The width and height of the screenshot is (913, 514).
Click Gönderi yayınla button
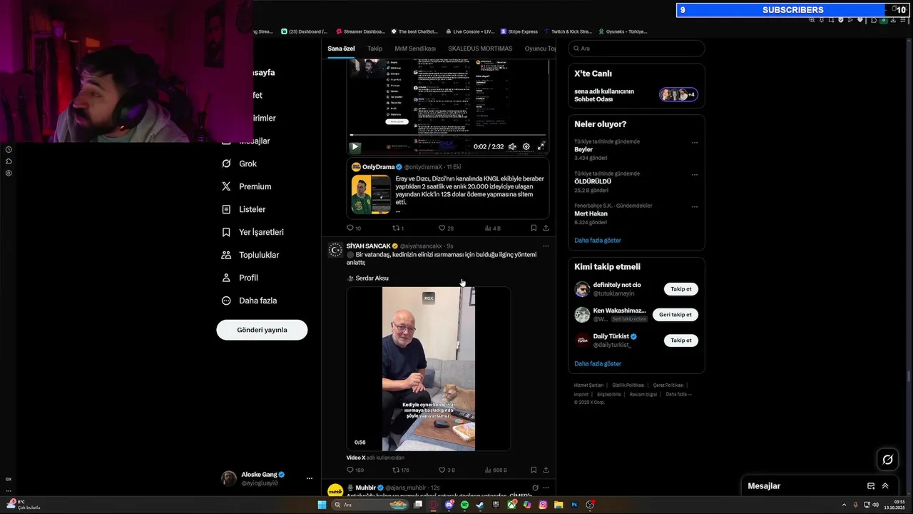tap(262, 330)
